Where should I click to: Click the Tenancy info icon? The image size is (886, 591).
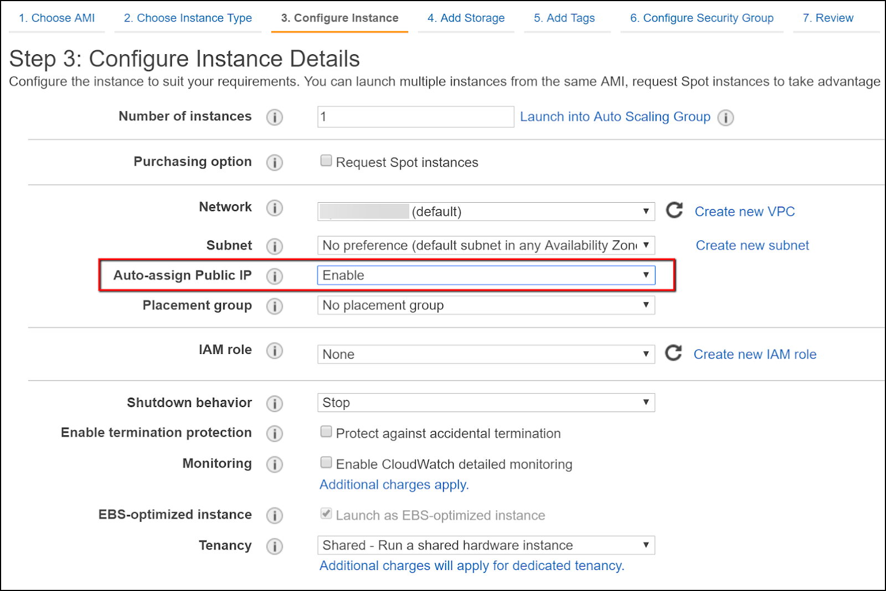(275, 546)
